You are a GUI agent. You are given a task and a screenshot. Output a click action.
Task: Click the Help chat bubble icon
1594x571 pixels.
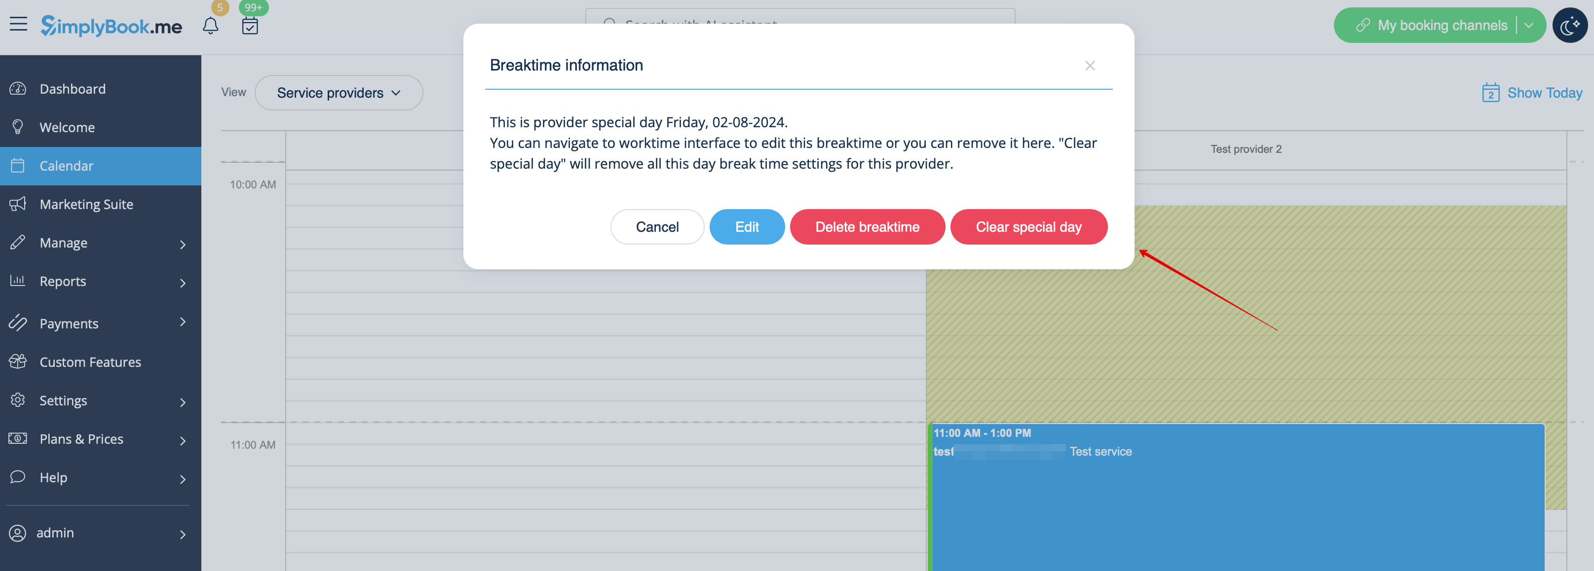coord(18,476)
